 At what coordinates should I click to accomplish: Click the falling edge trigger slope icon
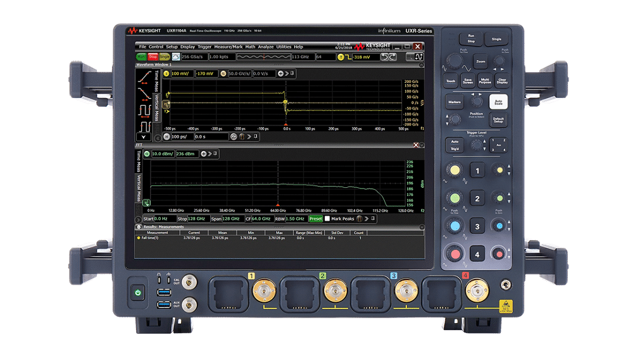coord(348,58)
